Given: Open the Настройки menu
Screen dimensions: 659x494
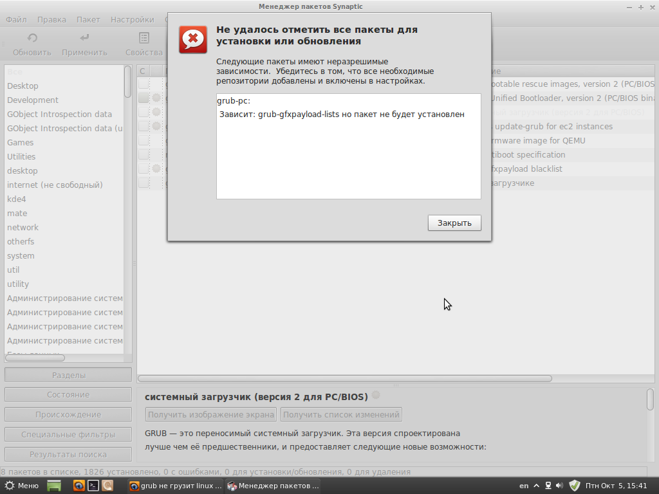Looking at the screenshot, I should pyautogui.click(x=133, y=20).
